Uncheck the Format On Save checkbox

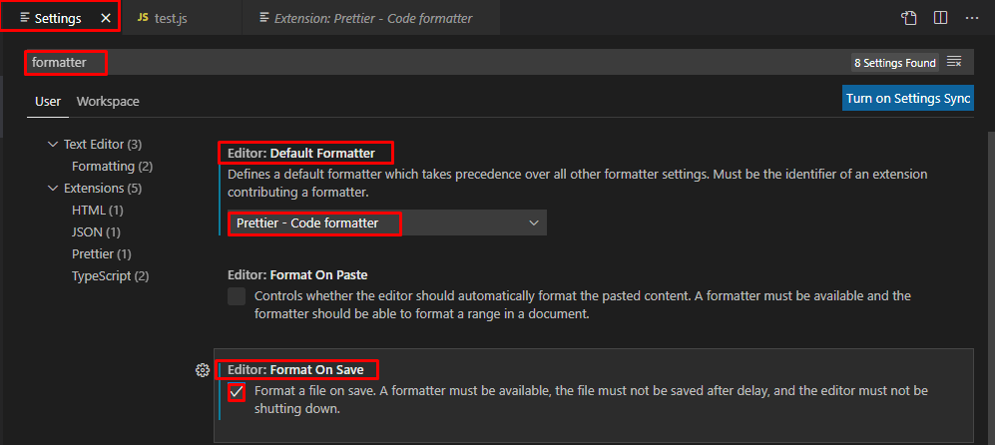pyautogui.click(x=237, y=392)
